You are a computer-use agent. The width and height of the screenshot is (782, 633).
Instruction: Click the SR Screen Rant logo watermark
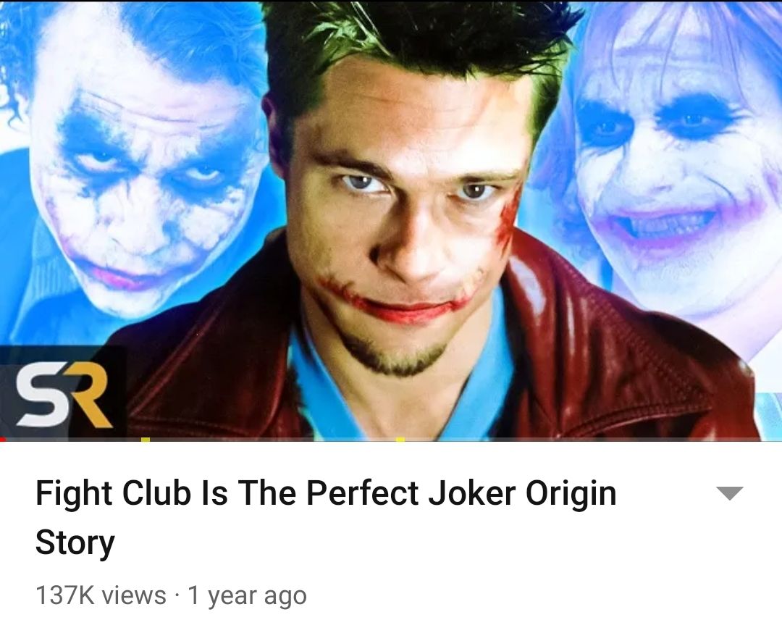[63, 393]
